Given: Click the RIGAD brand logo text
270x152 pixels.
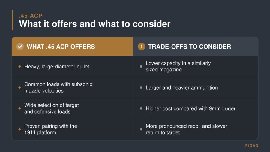Looking at the screenshot, I should click(252, 146).
